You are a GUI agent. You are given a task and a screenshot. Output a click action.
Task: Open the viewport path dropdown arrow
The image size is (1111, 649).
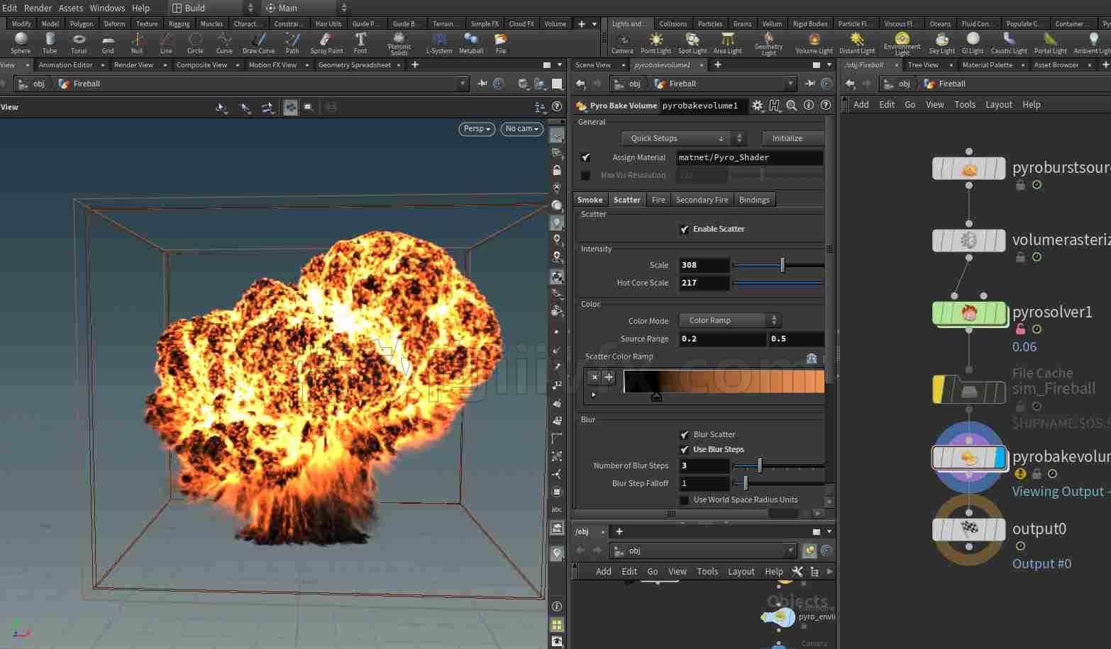[463, 84]
